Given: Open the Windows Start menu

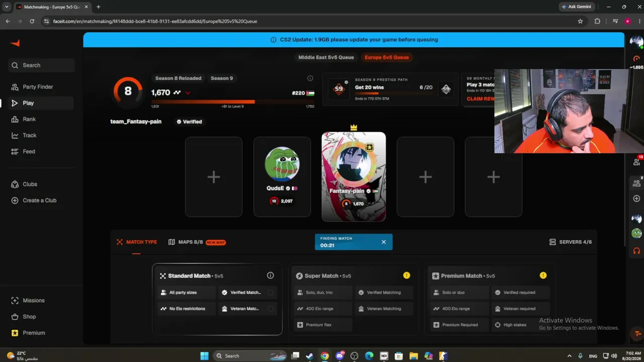Looking at the screenshot, I should pos(204,356).
